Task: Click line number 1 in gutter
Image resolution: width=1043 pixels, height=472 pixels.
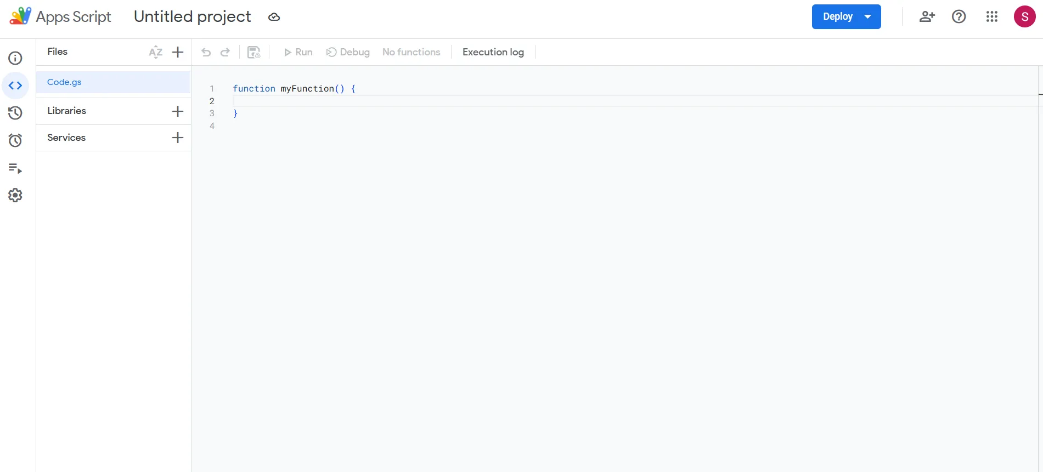Action: click(212, 88)
